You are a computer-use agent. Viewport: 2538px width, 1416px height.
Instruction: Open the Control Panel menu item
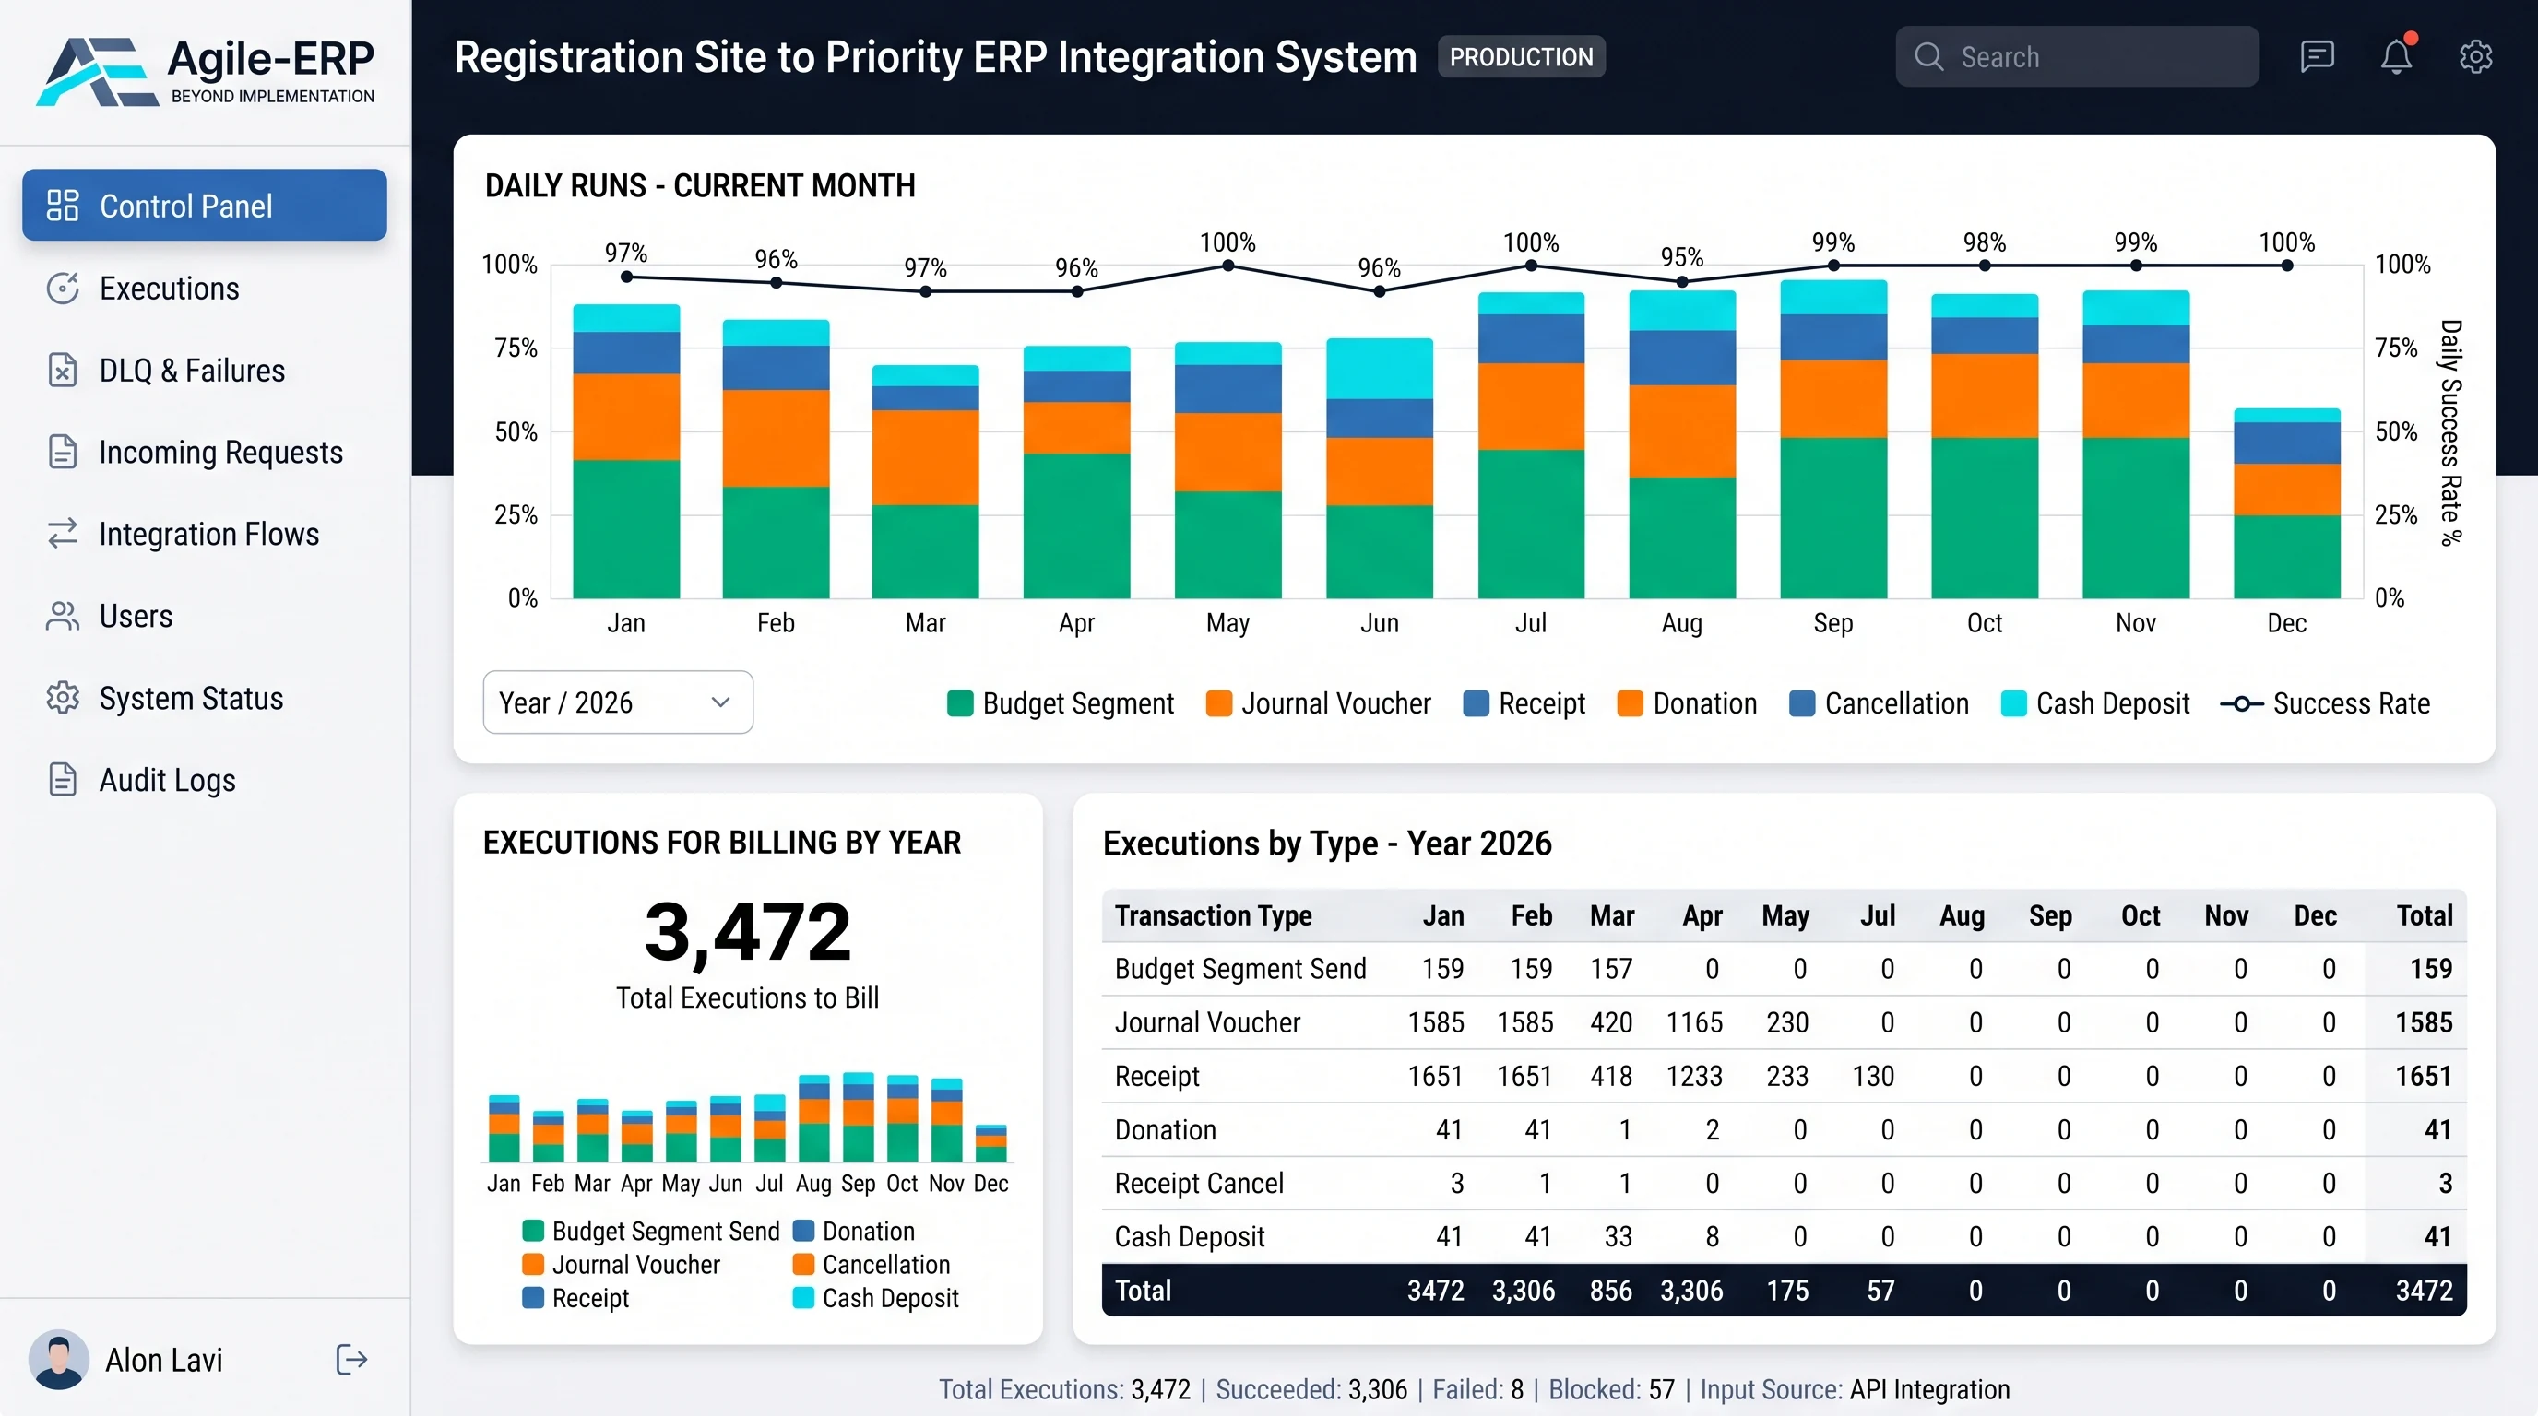(204, 205)
